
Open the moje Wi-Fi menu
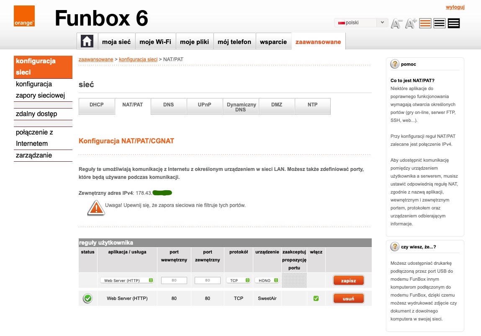pyautogui.click(x=155, y=41)
